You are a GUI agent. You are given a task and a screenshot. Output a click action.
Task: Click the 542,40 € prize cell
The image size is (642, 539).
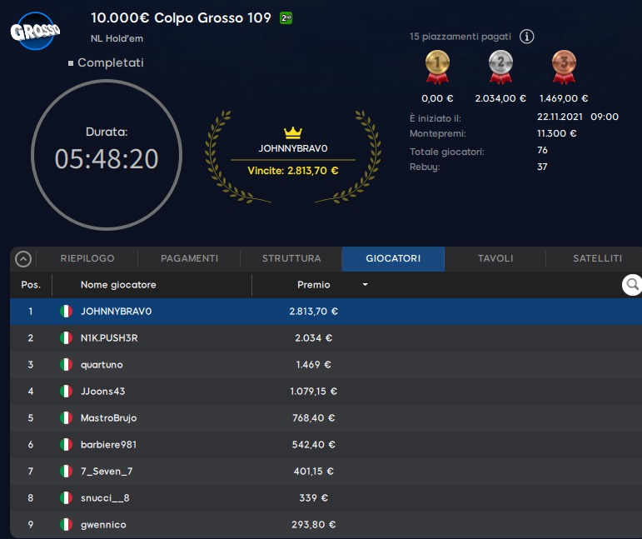(314, 444)
